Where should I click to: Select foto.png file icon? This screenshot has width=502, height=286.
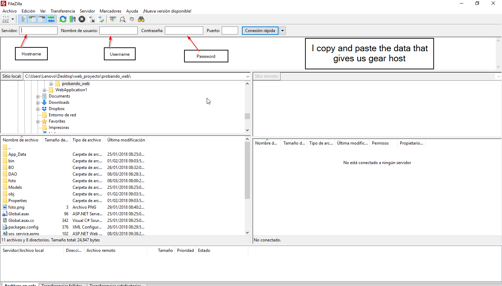pos(5,207)
